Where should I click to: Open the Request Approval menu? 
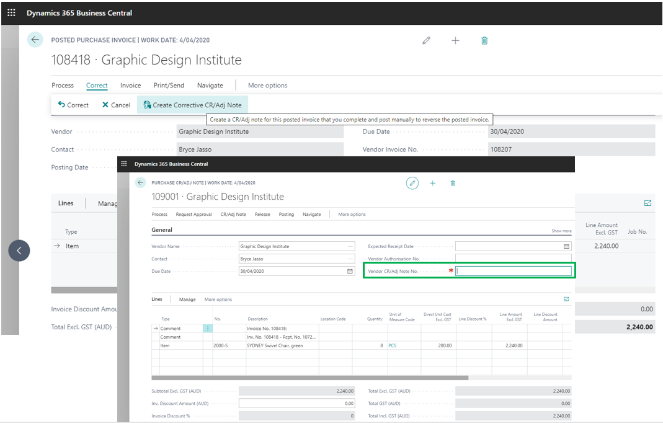click(x=194, y=214)
